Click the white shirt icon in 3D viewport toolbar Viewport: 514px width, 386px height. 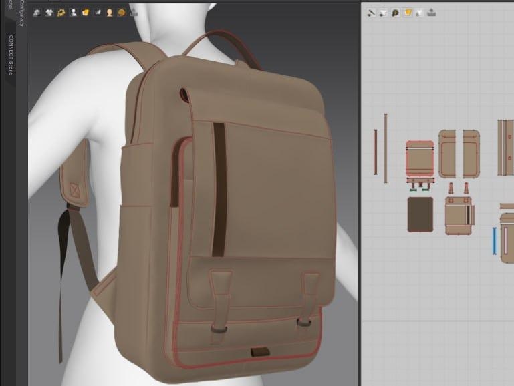(49, 13)
